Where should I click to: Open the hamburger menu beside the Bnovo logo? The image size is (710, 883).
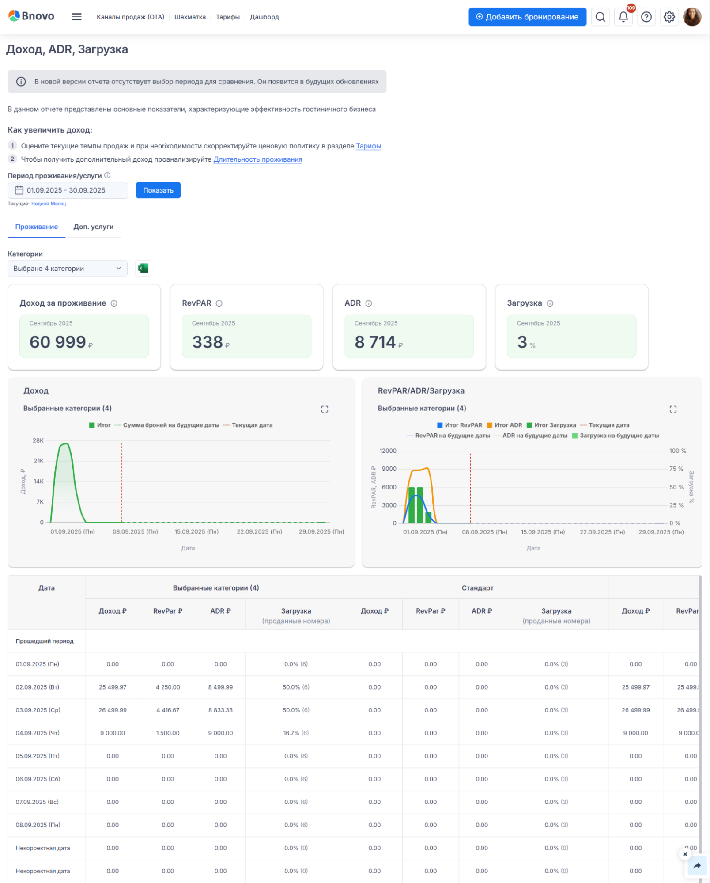click(76, 17)
